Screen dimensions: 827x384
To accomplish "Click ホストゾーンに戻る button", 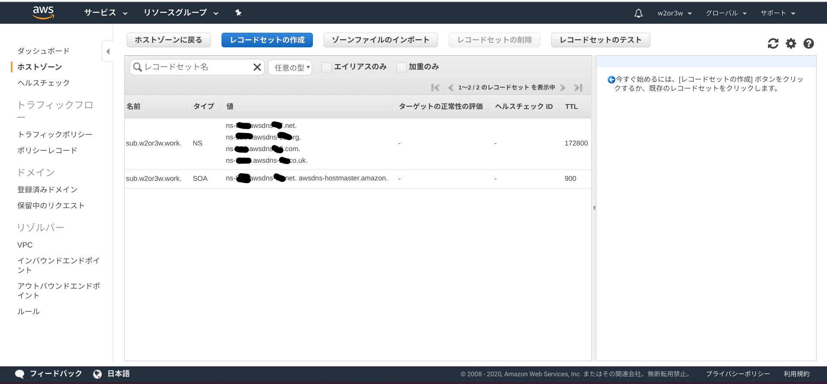I will click(x=169, y=40).
